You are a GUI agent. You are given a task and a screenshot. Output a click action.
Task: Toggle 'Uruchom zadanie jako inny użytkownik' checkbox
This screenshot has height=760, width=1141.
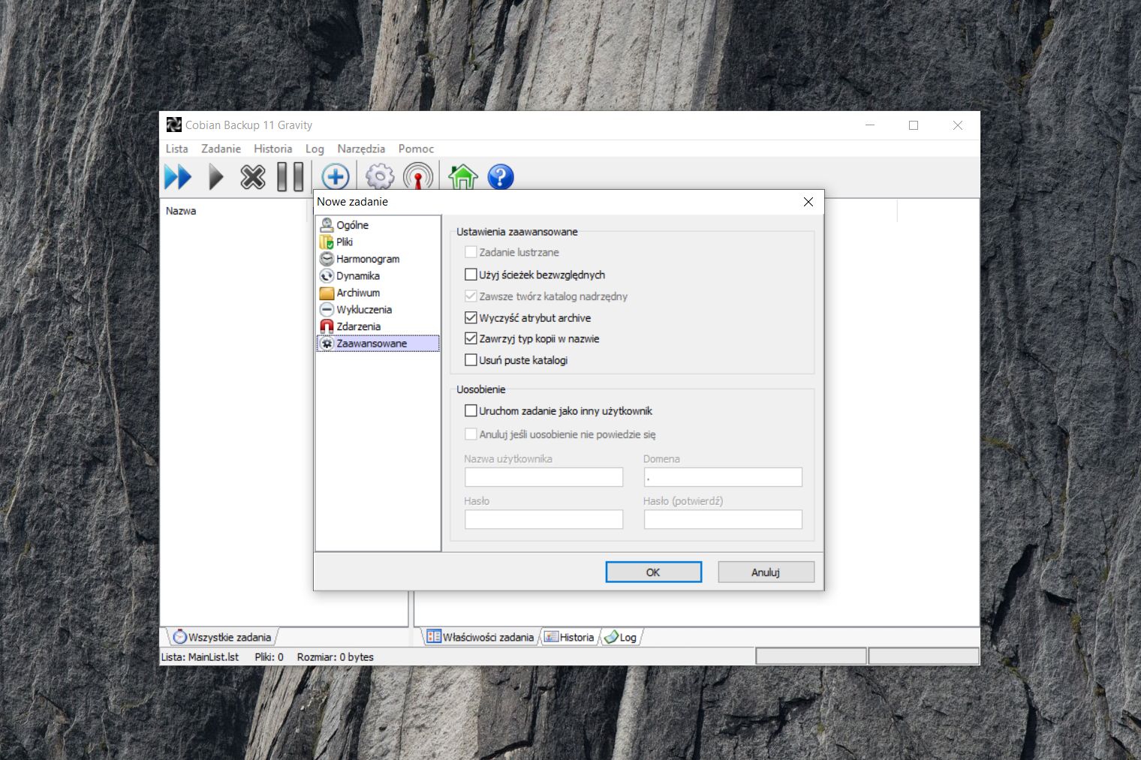click(471, 411)
